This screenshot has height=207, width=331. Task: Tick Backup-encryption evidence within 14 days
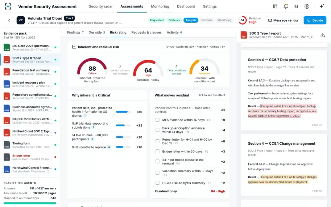[x=158, y=130]
